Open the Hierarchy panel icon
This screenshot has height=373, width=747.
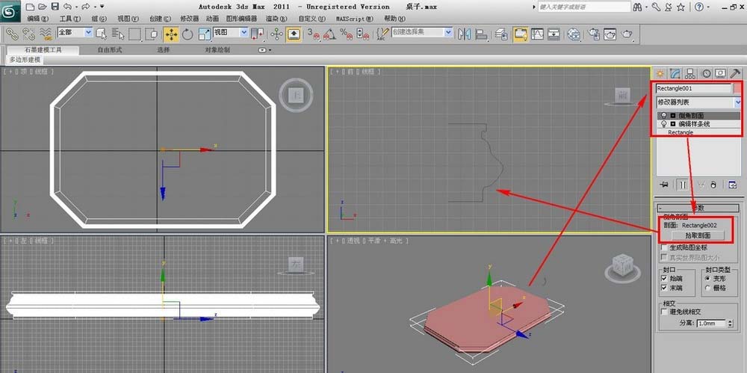click(x=690, y=73)
